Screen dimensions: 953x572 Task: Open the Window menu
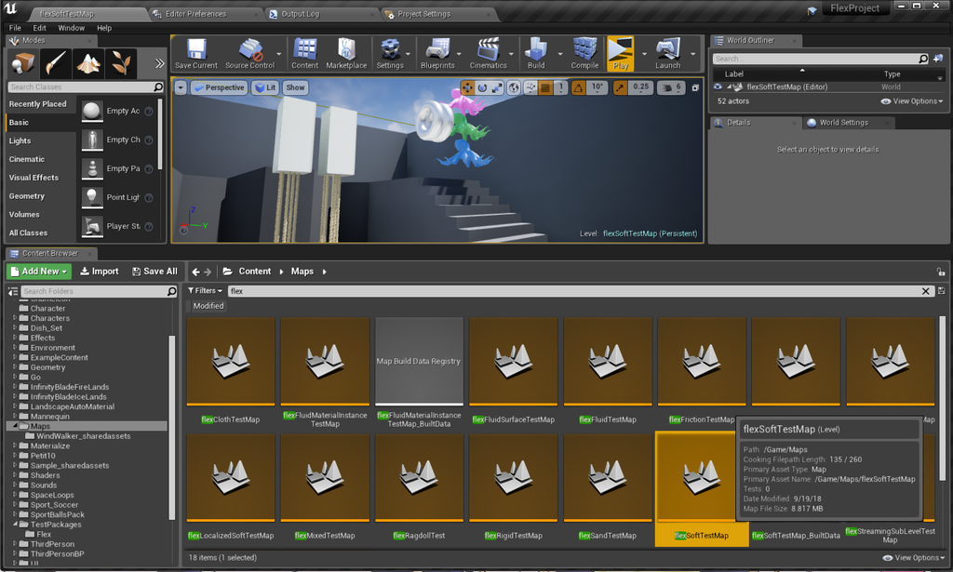pos(71,28)
